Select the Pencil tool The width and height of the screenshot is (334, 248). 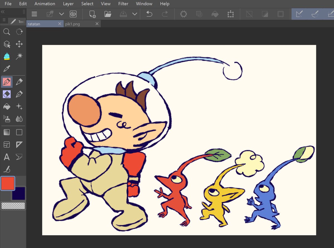[x=19, y=82]
